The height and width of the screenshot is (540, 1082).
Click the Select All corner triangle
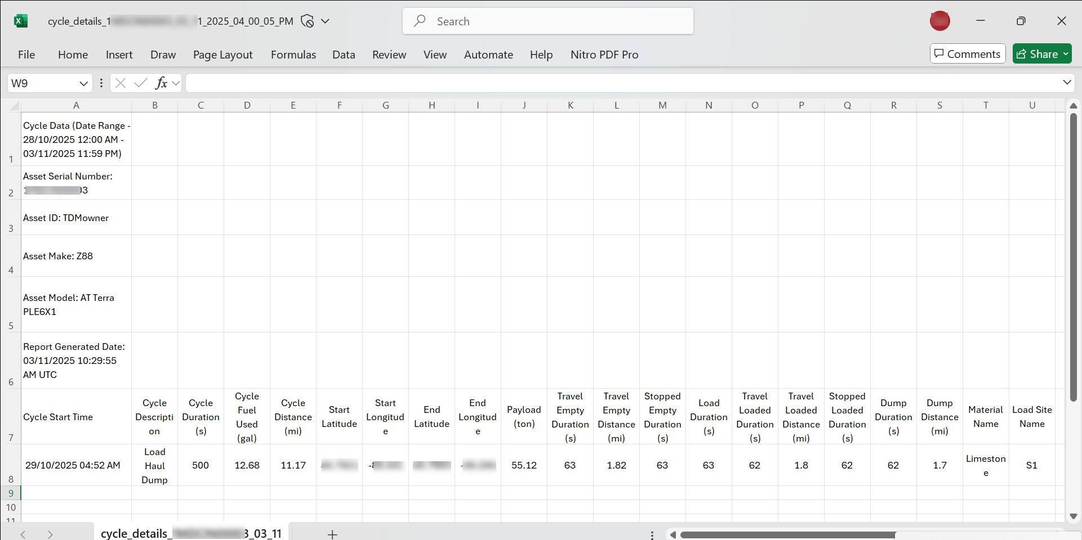pos(14,106)
